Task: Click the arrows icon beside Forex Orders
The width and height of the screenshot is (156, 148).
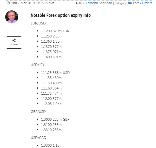Action: [130, 3]
